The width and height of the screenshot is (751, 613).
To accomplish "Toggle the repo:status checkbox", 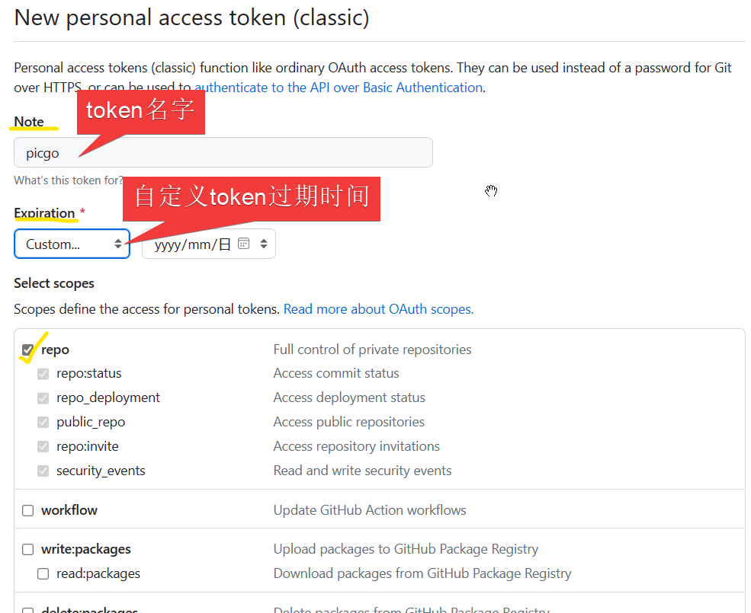I will [x=43, y=373].
